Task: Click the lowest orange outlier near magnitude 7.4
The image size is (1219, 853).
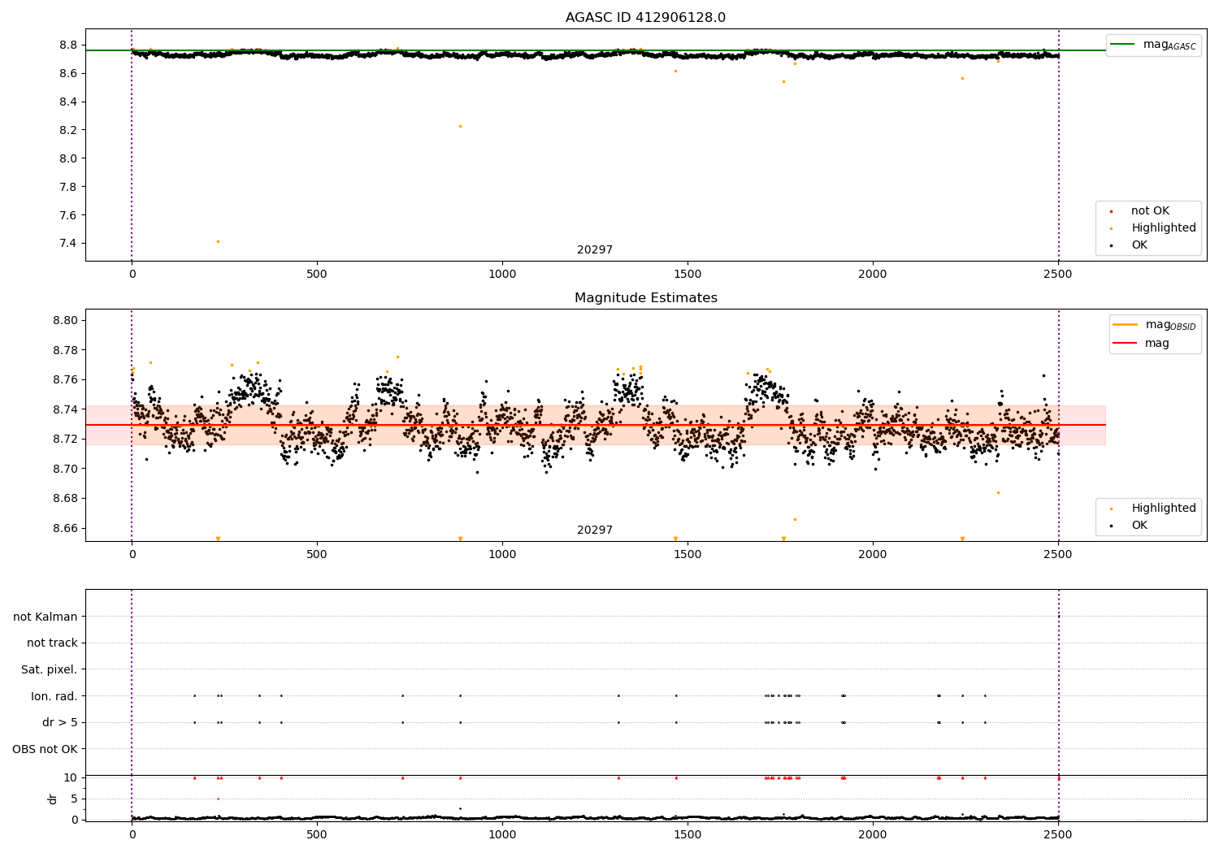Action: [218, 241]
